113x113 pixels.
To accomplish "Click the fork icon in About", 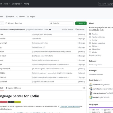I will pos(90,52).
